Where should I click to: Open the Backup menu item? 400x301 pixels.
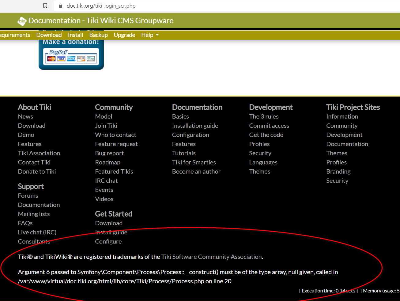point(98,35)
